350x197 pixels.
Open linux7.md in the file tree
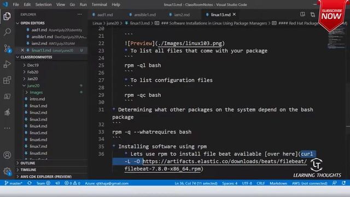pos(38,146)
